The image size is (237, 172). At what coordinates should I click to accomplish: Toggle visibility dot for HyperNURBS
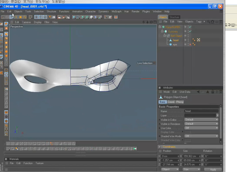click(185, 27)
